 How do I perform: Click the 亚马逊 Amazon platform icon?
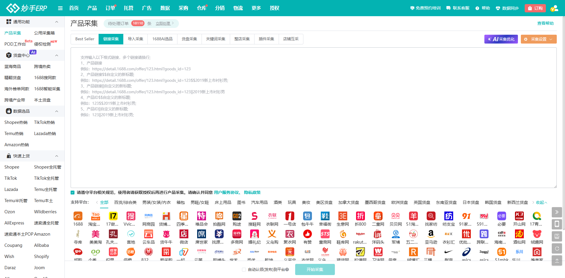(431, 234)
